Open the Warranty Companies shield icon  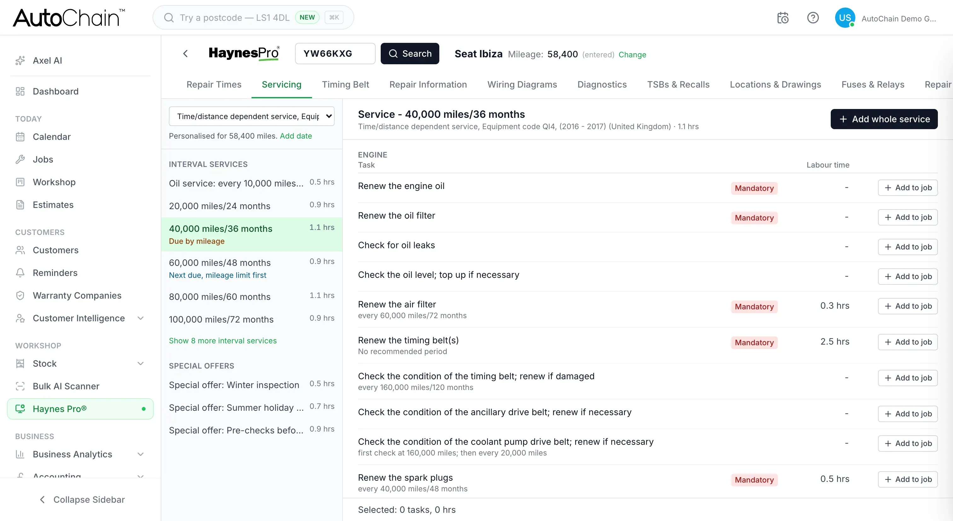[x=20, y=295]
